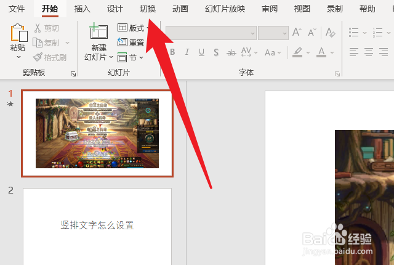Click the character spacing AV icon
Viewport: 394px width, 265px height.
246,52
